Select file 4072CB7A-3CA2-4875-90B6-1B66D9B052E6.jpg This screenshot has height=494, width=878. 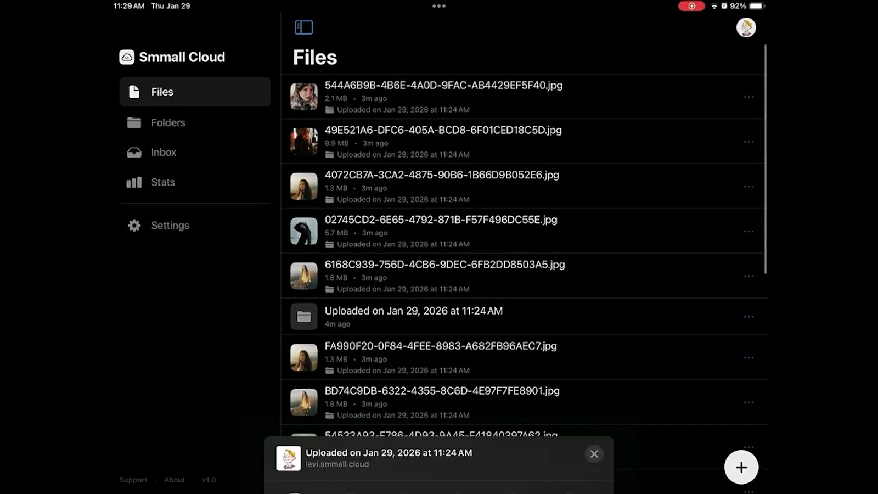click(442, 175)
